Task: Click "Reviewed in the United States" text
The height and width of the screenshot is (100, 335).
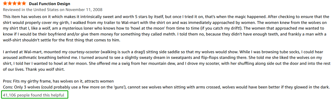Action: point(29,10)
